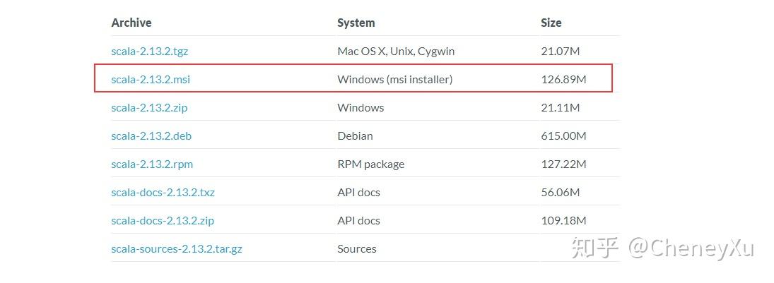This screenshot has height=283, width=774.
Task: Click the 21.07M size value
Action: pyautogui.click(x=561, y=52)
